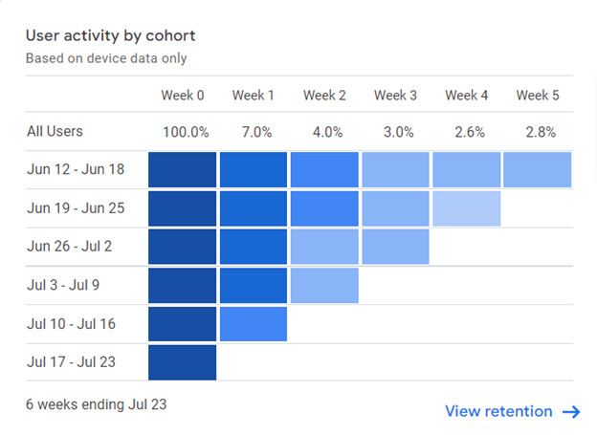Select the Jun 19 - Jun 25 Week 1 cell

point(254,207)
